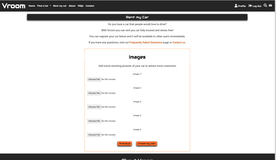Viewport: 276px width, 160px height.
Task: Select Contact from the navigation
Action: [x=90, y=6]
